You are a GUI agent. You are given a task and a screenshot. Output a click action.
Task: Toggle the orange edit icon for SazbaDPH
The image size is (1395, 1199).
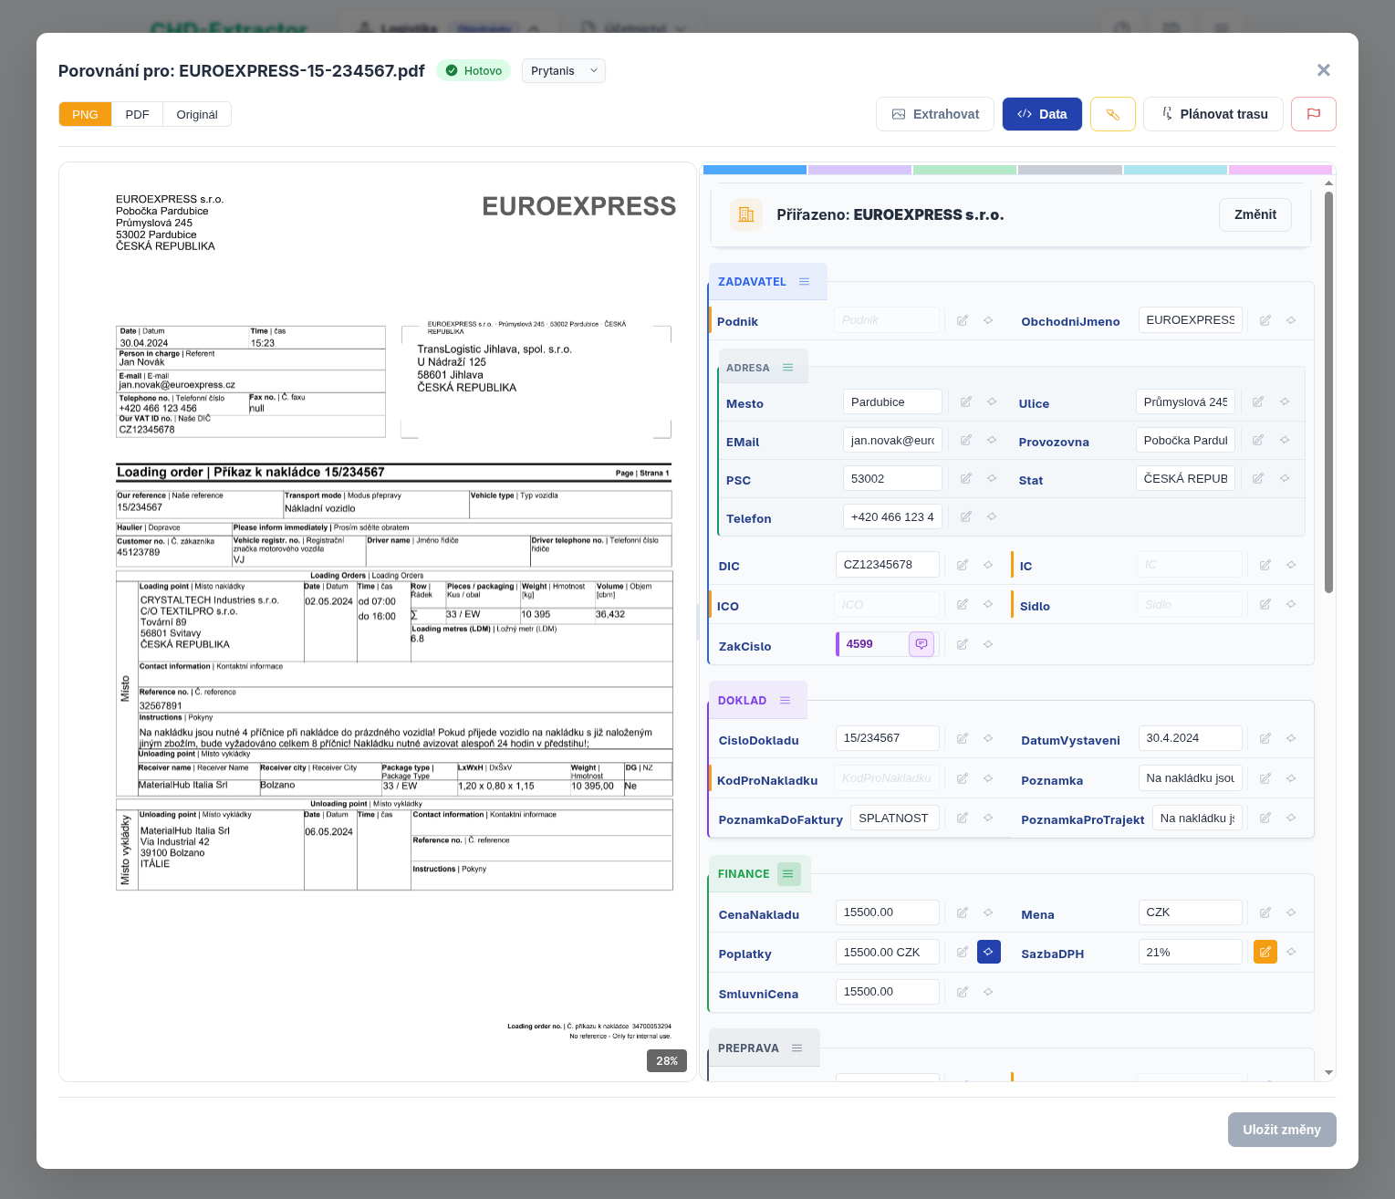pyautogui.click(x=1265, y=952)
